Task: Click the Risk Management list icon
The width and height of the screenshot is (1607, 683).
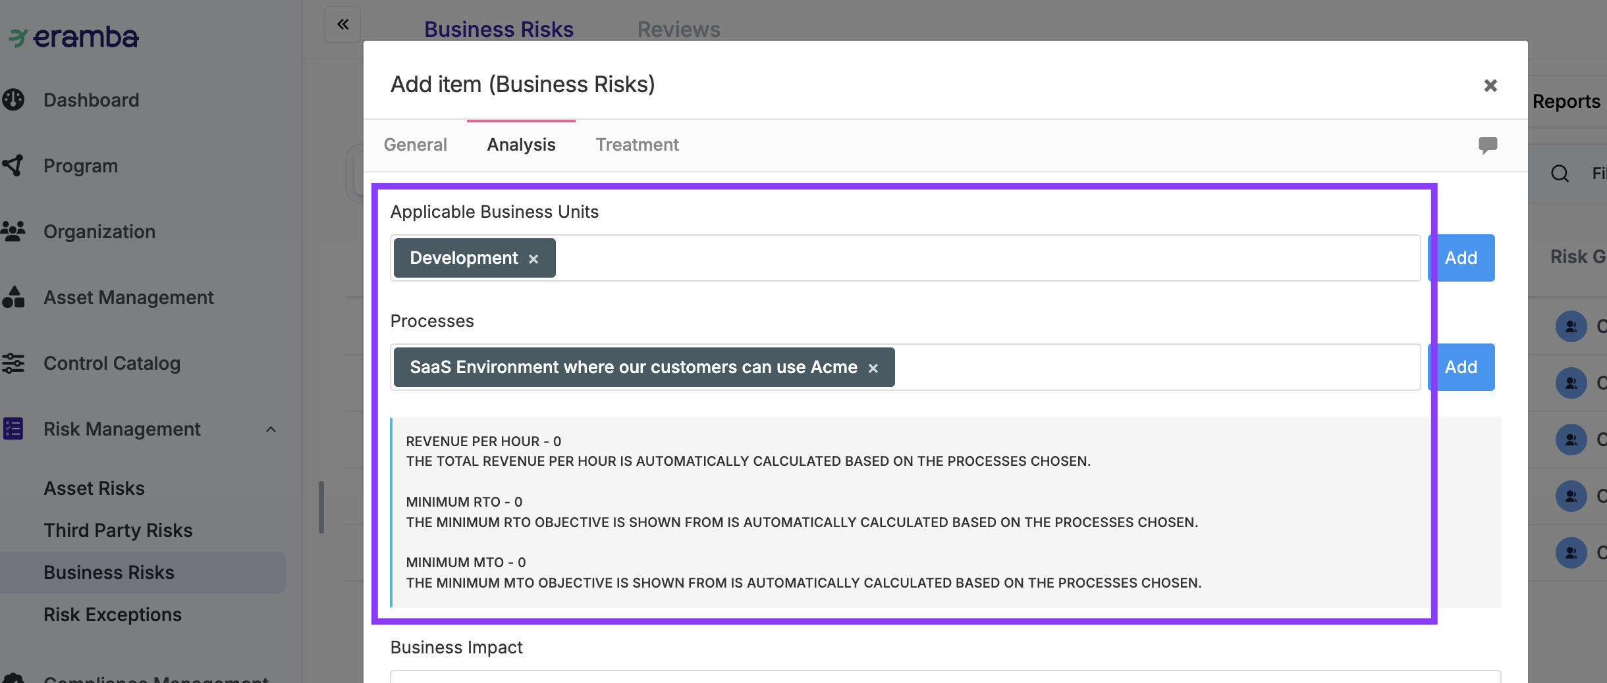Action: (x=13, y=429)
